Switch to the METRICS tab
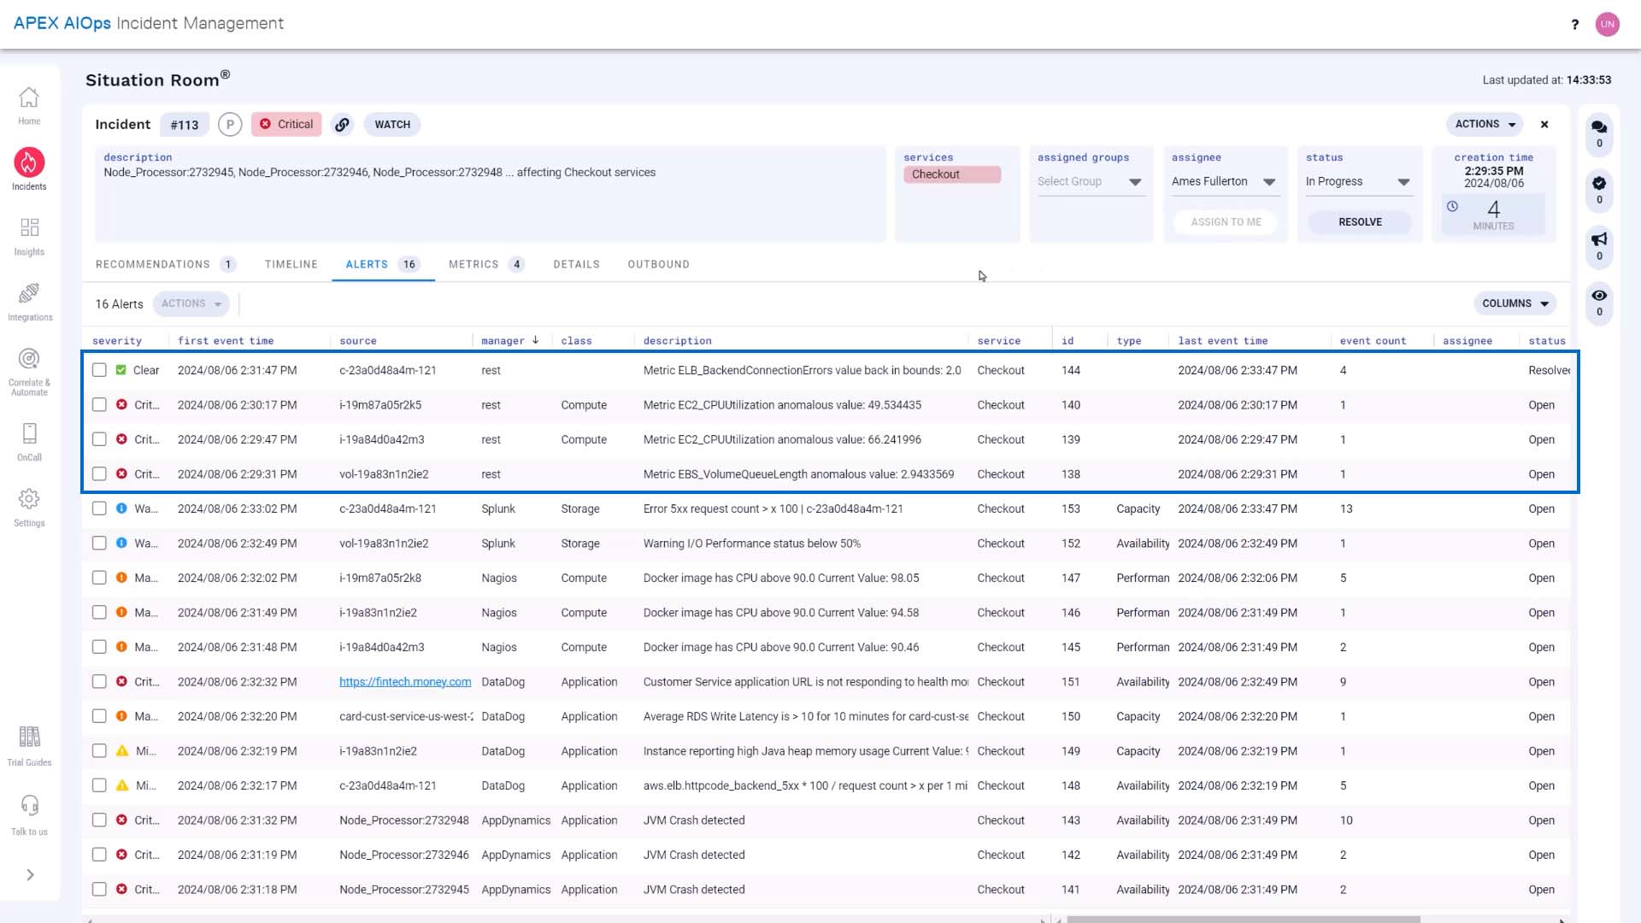Image resolution: width=1641 pixels, height=923 pixels. coord(486,264)
